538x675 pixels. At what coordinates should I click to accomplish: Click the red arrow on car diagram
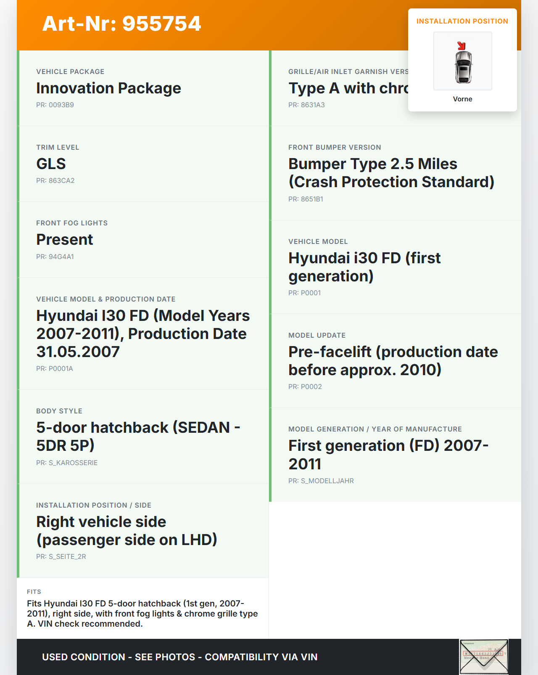pyautogui.click(x=461, y=45)
